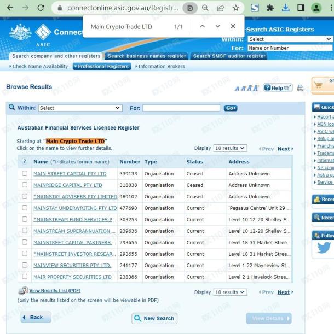Click the share page icon
The width and height of the screenshot is (334, 334).
click(221, 8)
